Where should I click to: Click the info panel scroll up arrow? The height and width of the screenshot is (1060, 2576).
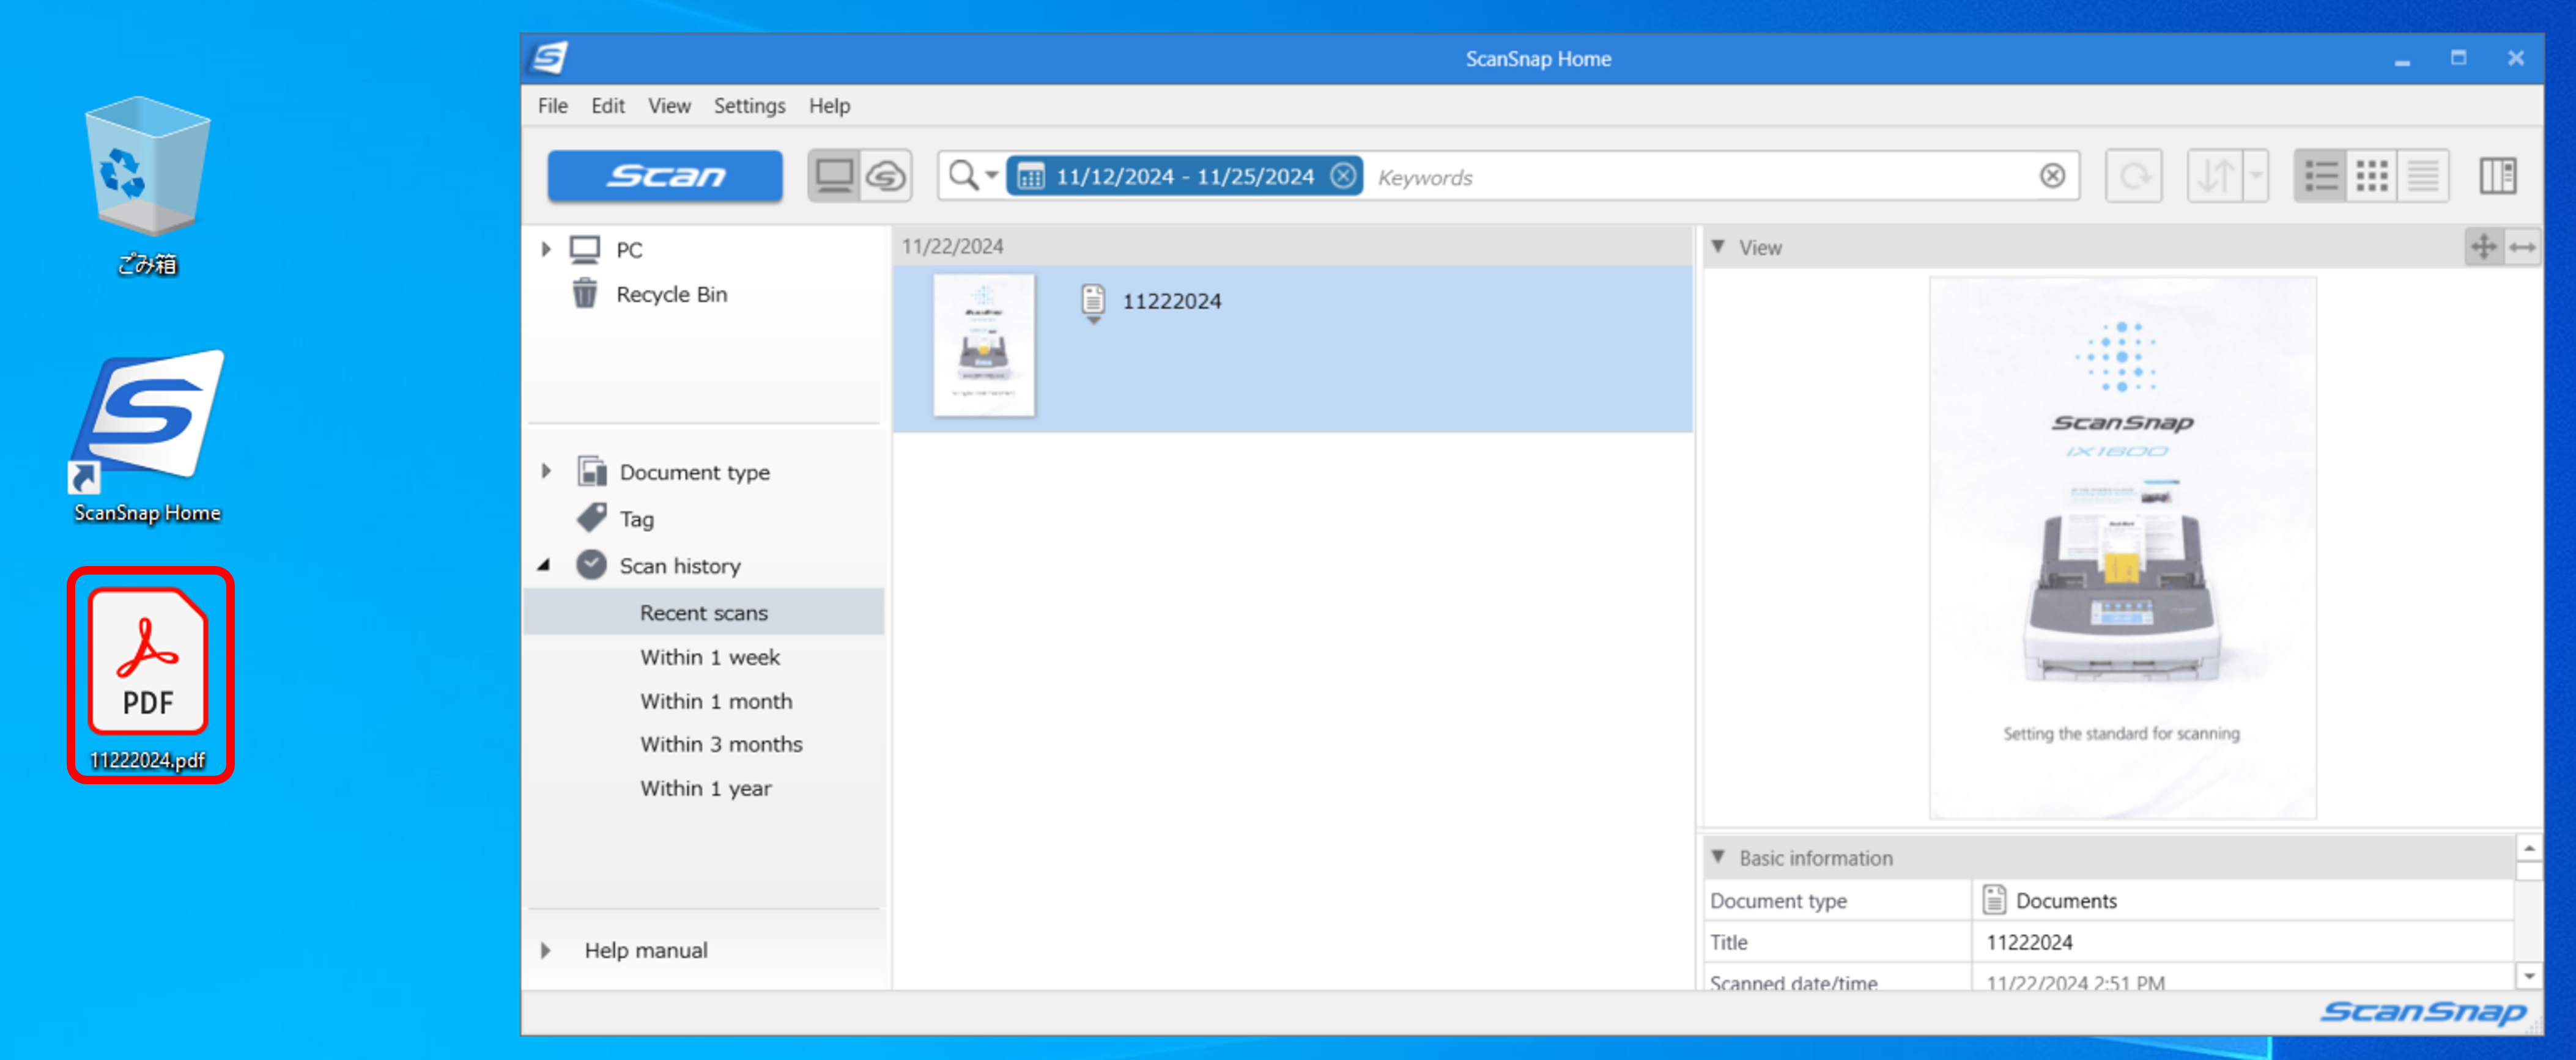(2529, 848)
